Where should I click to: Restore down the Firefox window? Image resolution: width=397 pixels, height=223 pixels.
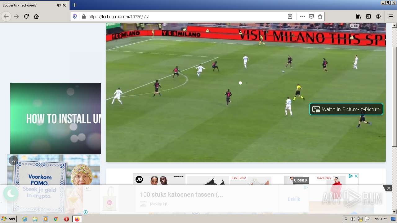click(x=388, y=2)
